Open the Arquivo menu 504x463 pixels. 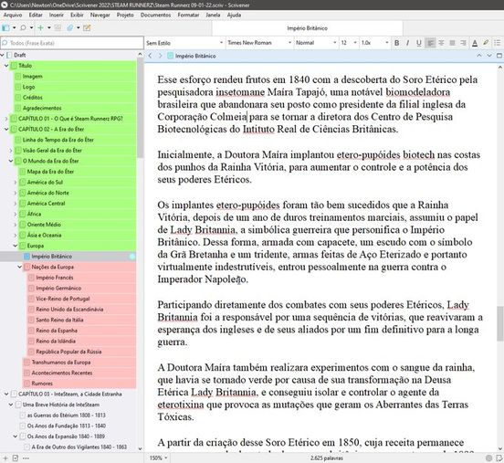coord(13,15)
